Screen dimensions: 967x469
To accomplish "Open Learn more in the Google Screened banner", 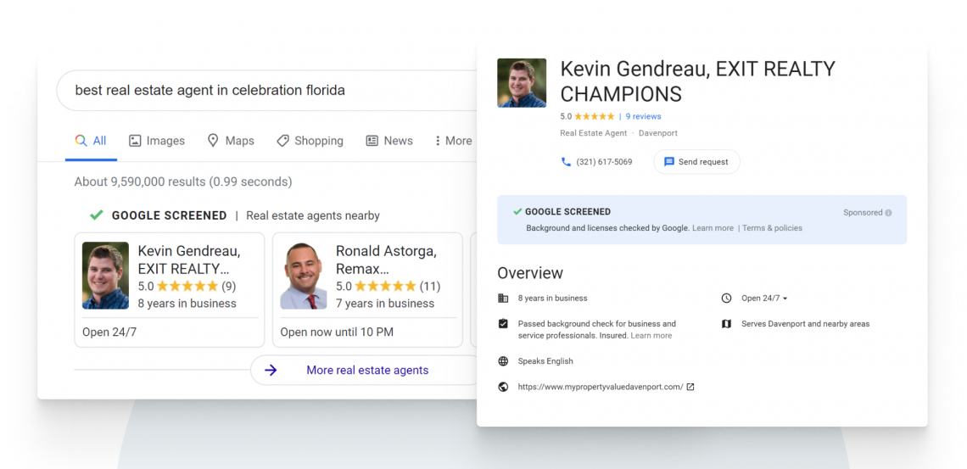I will tap(713, 228).
